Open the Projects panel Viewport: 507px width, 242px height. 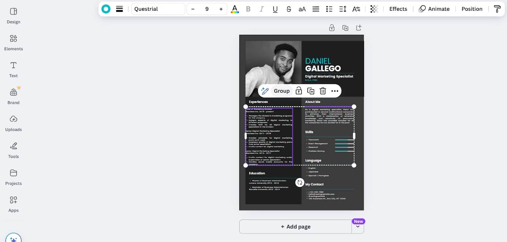(x=13, y=177)
